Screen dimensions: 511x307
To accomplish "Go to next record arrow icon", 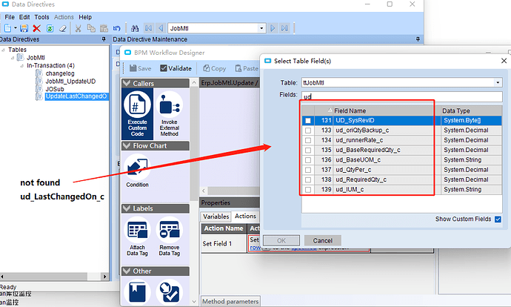I will (273, 28).
